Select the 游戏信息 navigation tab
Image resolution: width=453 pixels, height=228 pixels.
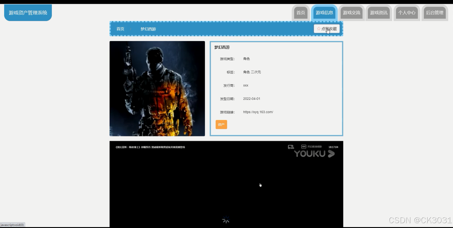(324, 13)
